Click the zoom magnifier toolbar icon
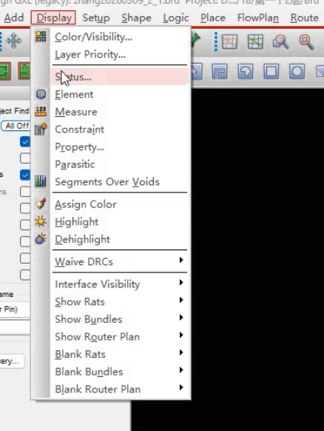The image size is (324, 431). [280, 42]
